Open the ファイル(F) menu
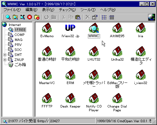The image size is (157, 125). click(x=12, y=10)
